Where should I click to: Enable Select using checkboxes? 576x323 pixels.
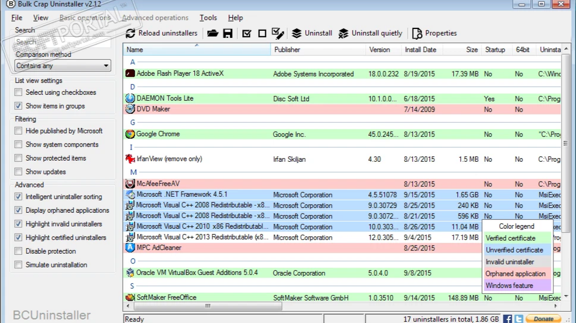point(18,92)
